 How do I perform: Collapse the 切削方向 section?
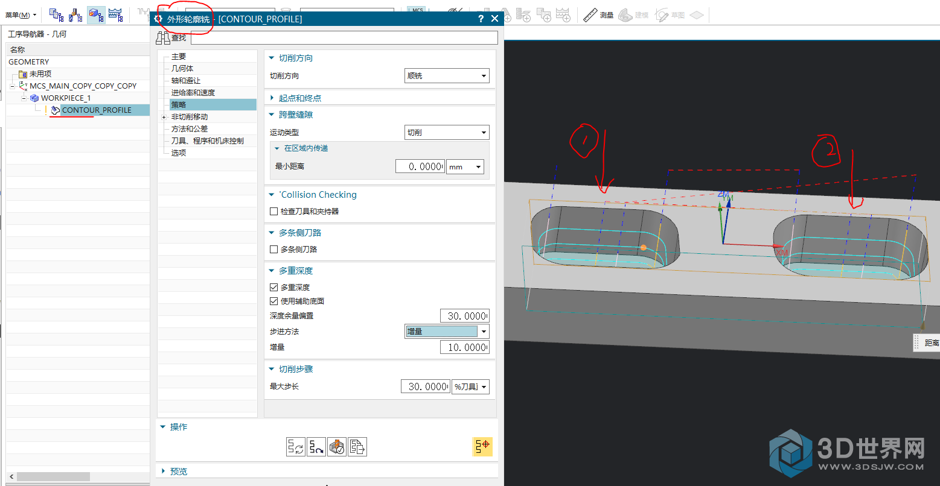[x=272, y=58]
